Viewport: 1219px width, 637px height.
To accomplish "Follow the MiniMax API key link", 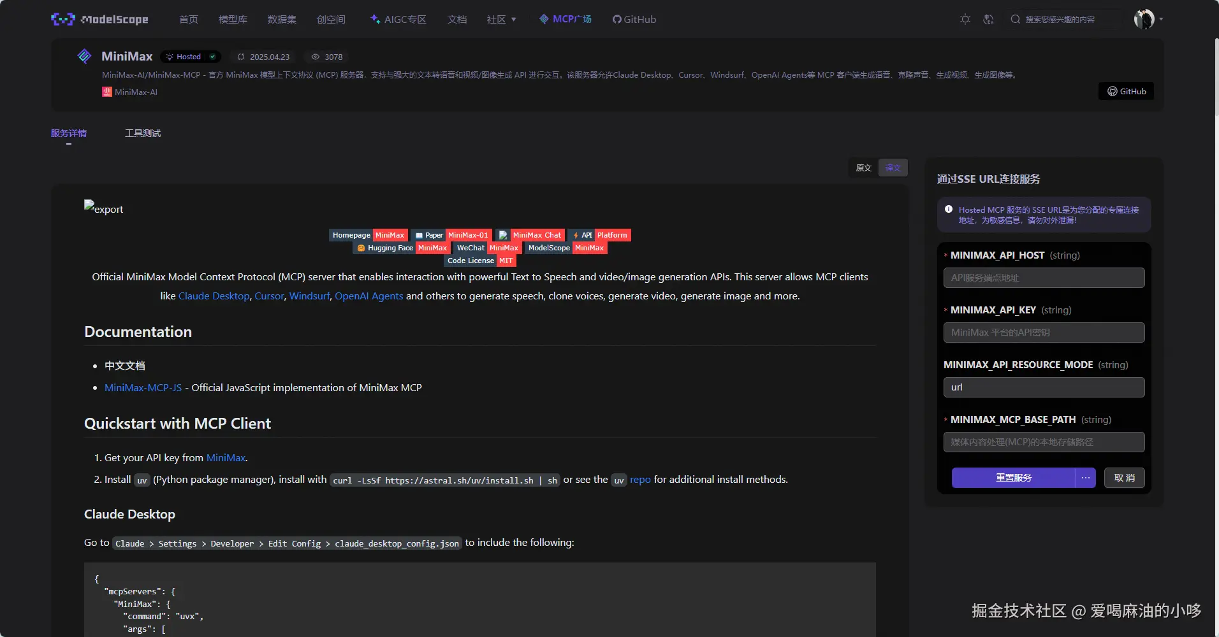I will (x=226, y=457).
